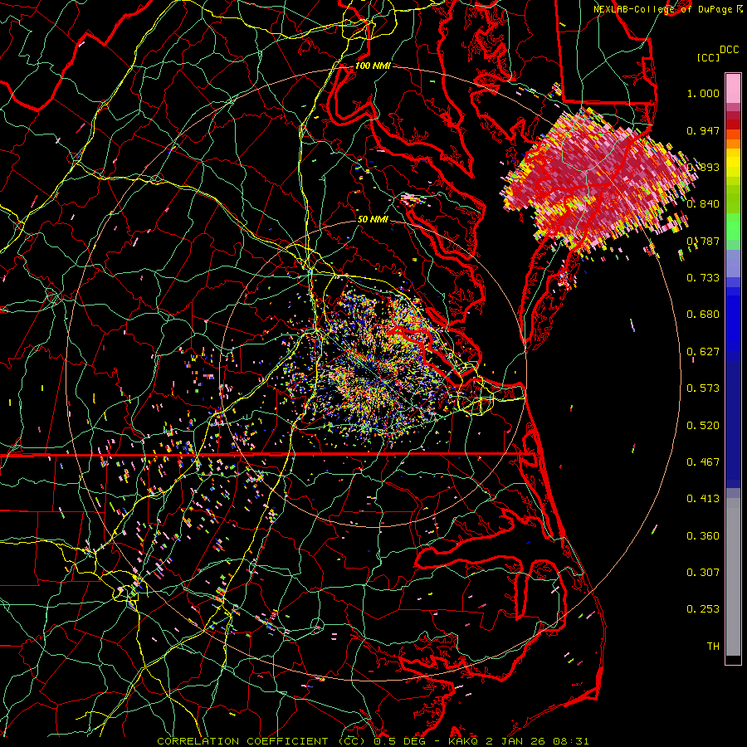The height and width of the screenshot is (747, 747).
Task: Select the 0.413 legend value
Action: [703, 499]
